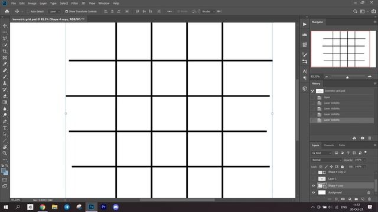Select the Gradient tool
The image size is (378, 212).
point(5,102)
